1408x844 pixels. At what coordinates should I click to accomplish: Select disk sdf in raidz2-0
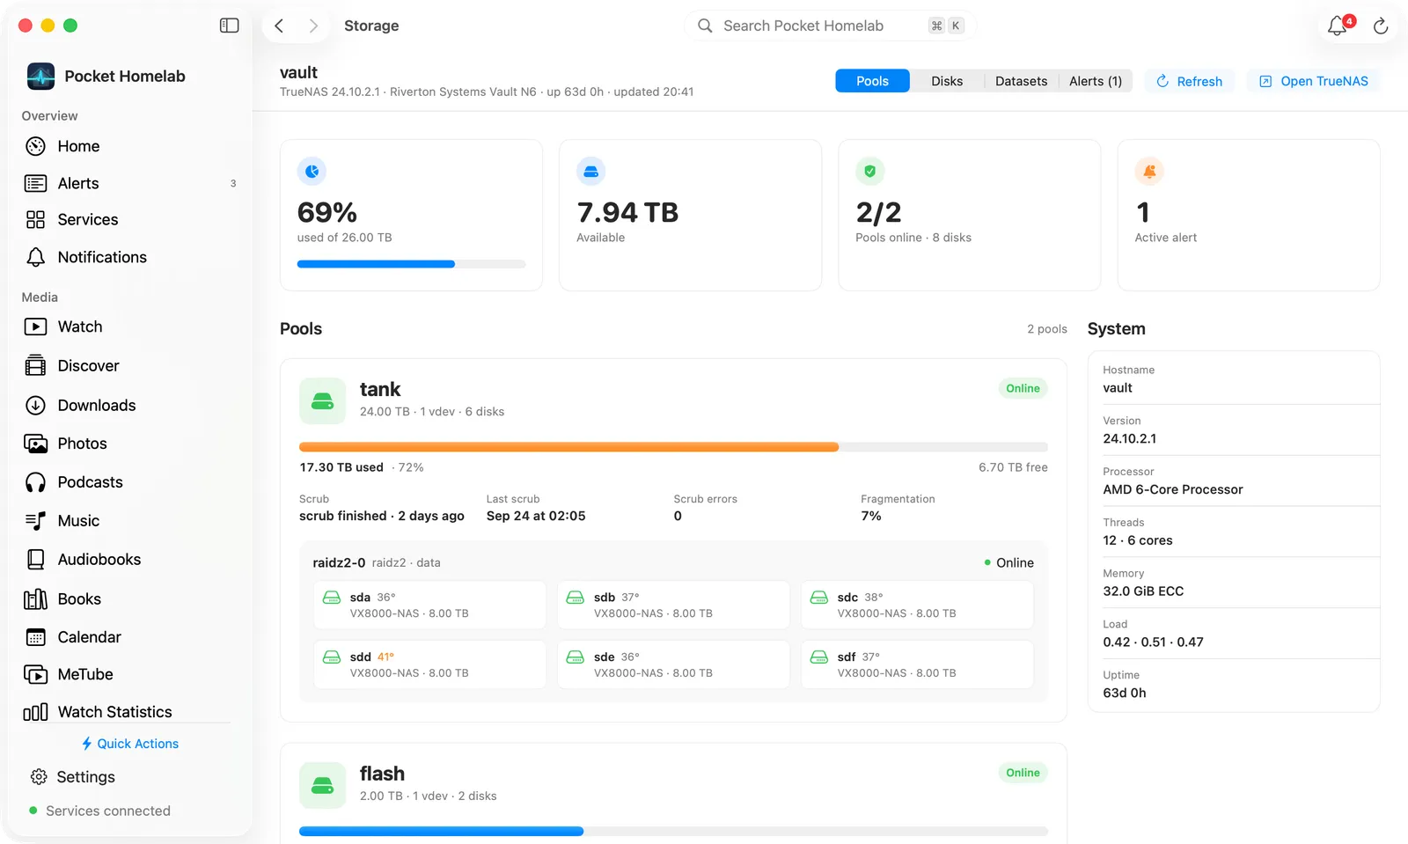click(x=917, y=664)
